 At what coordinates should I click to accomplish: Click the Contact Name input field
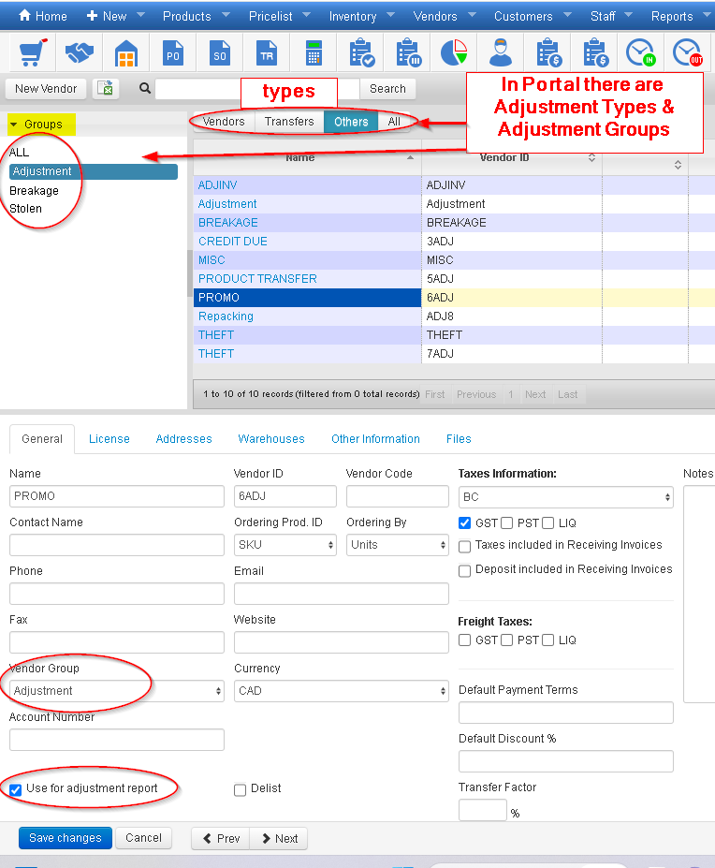coord(117,545)
